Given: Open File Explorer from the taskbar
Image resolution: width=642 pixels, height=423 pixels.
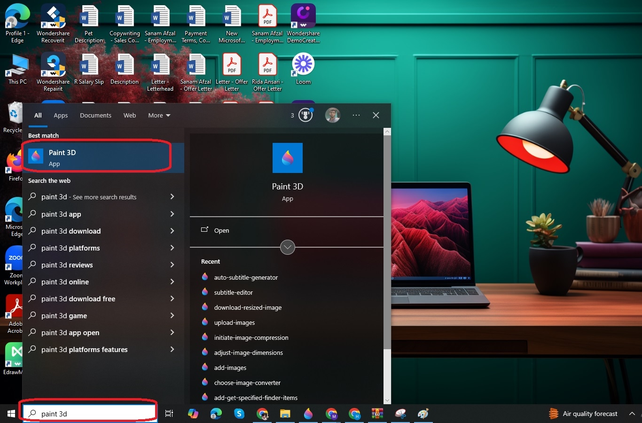Looking at the screenshot, I should tap(285, 414).
